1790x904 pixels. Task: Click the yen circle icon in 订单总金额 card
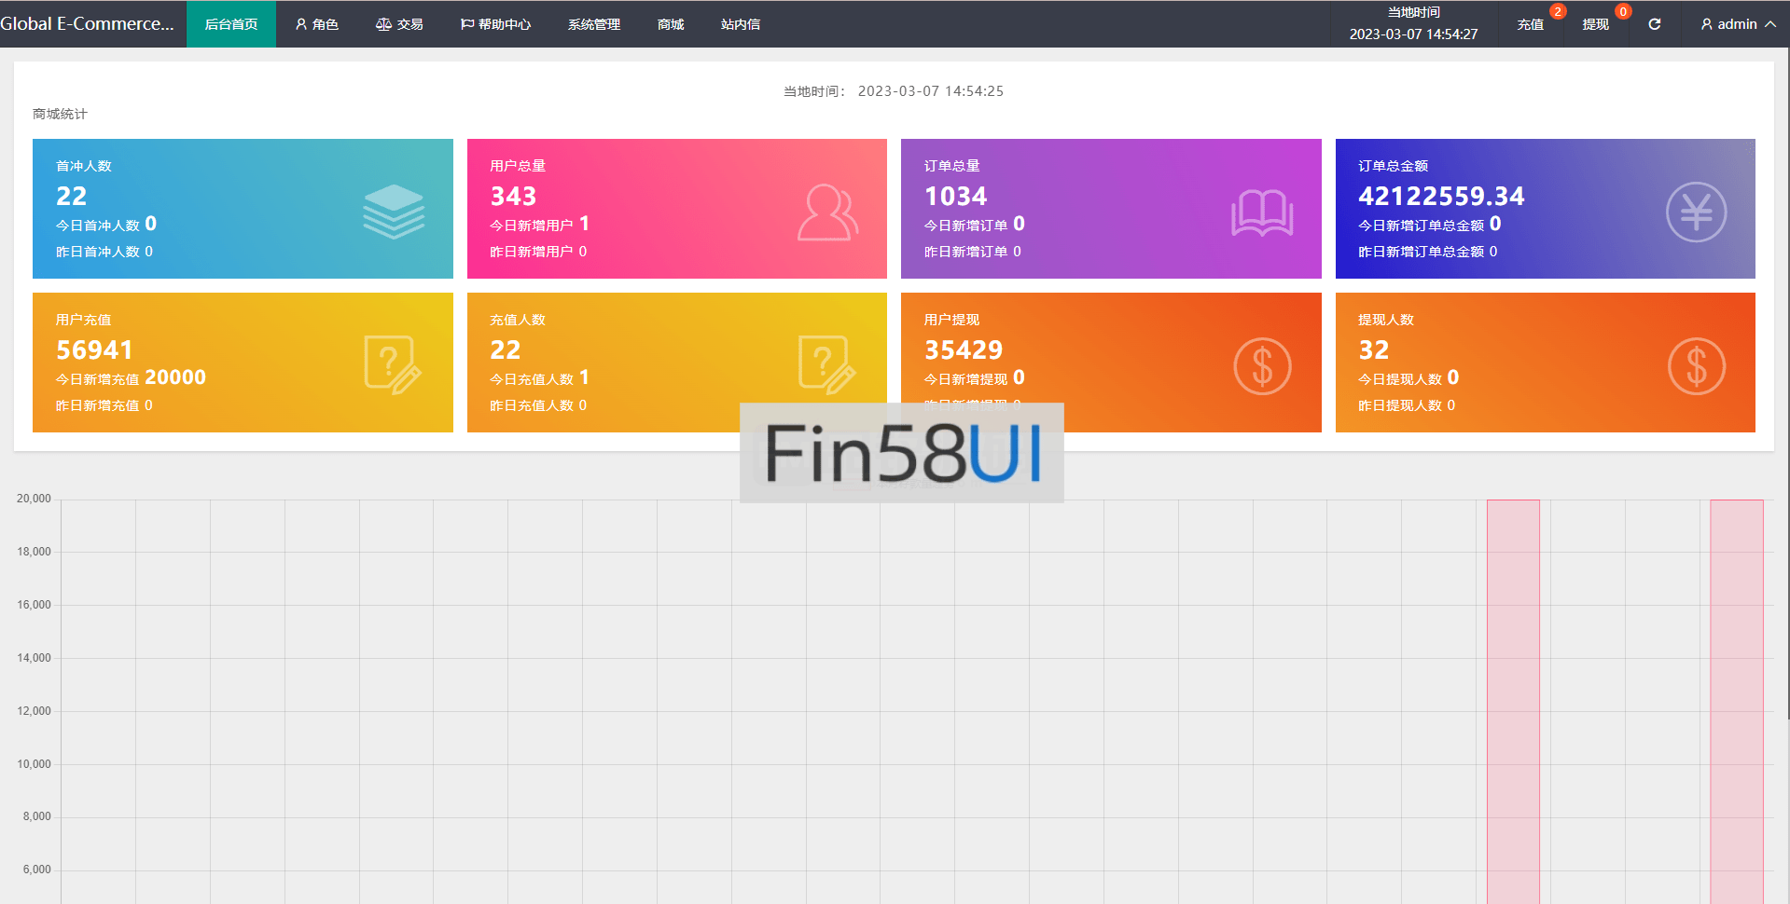[1695, 212]
